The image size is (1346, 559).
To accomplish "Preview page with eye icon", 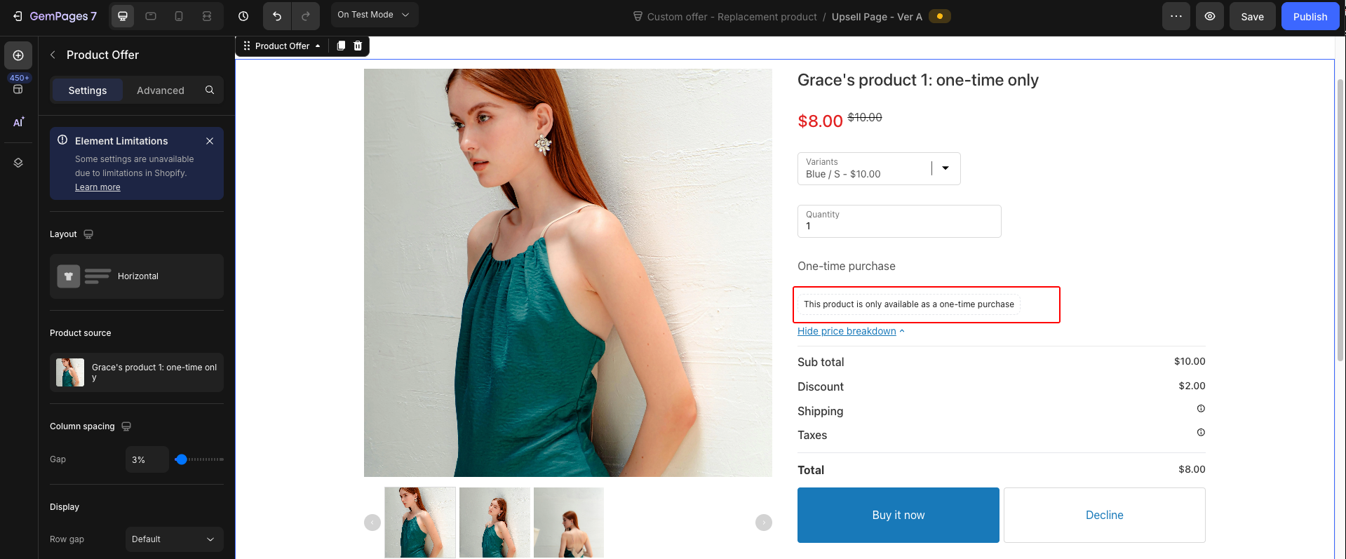I will coord(1210,16).
